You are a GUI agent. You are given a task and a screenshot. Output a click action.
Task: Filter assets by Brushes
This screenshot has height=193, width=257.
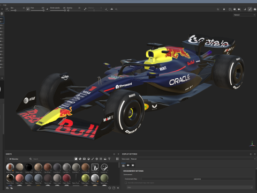93,159
